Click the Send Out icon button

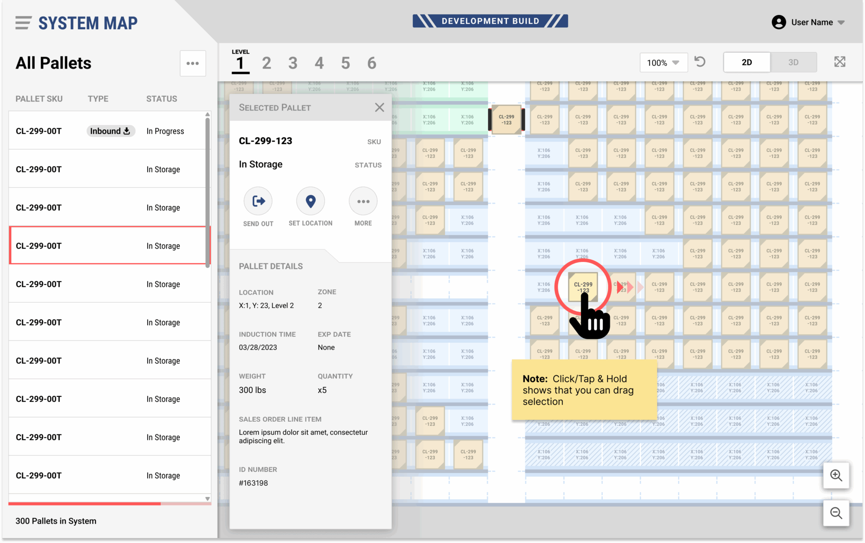point(258,201)
